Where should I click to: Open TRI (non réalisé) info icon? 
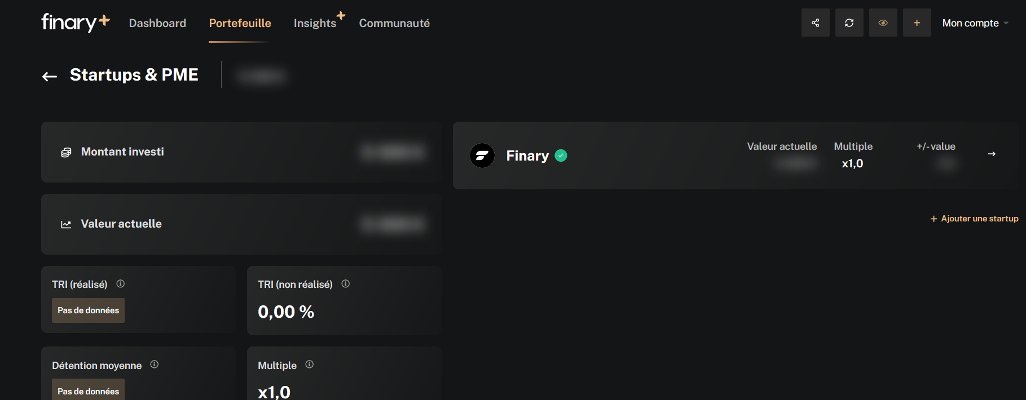click(345, 284)
